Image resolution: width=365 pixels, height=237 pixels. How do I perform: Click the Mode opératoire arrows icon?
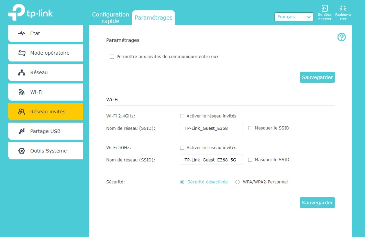click(x=22, y=53)
